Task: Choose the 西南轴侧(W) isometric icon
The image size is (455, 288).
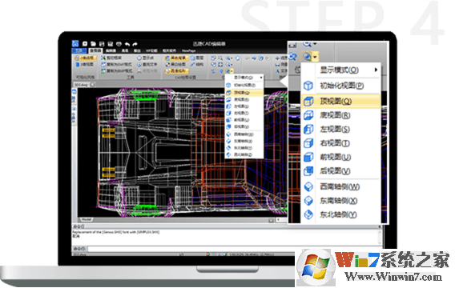Action: 308,187
